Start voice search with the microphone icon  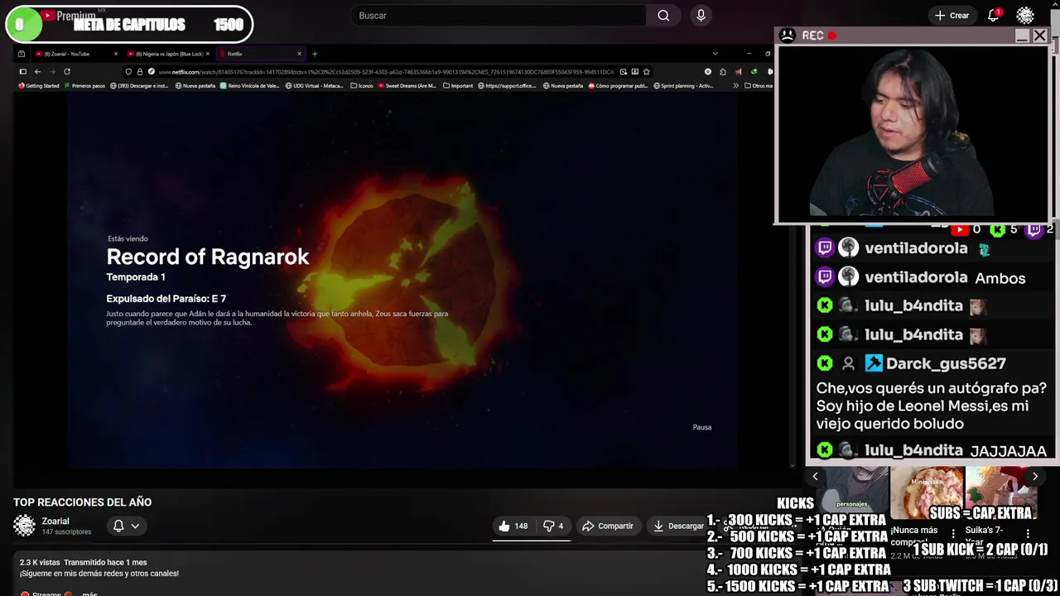tap(701, 16)
